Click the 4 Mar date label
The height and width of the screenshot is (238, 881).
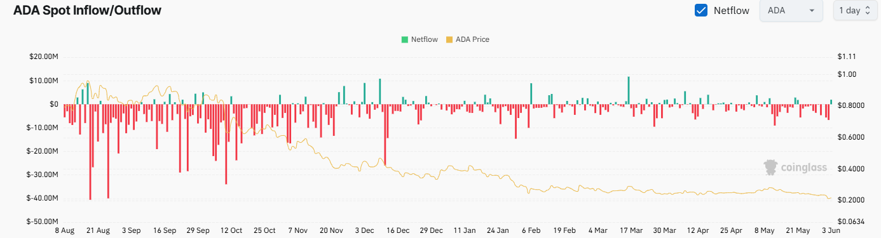[x=598, y=230]
